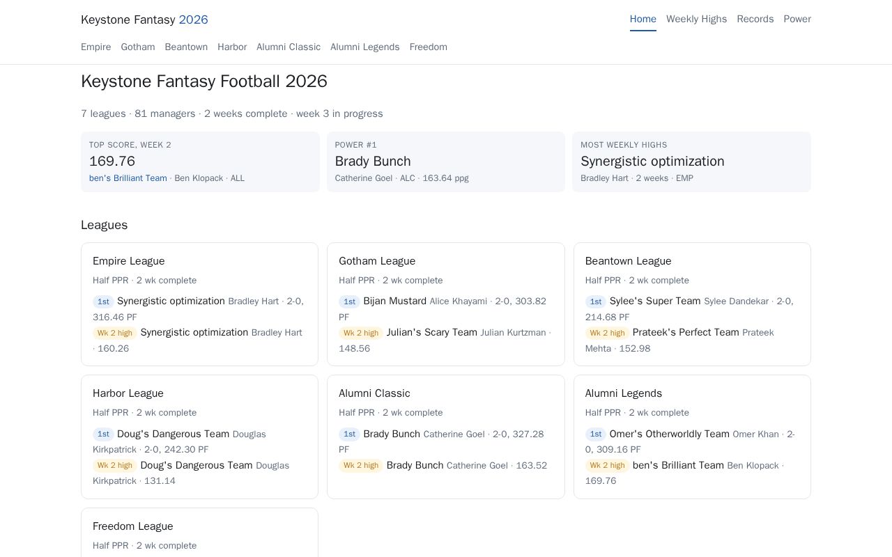Screen dimensions: 892x557
Task: Open the Records page
Action: point(755,19)
